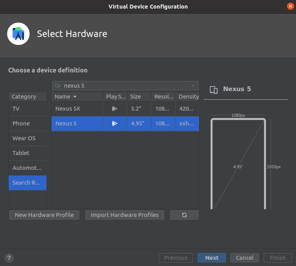Select the Tablet category
This screenshot has width=296, height=266.
pyautogui.click(x=28, y=153)
